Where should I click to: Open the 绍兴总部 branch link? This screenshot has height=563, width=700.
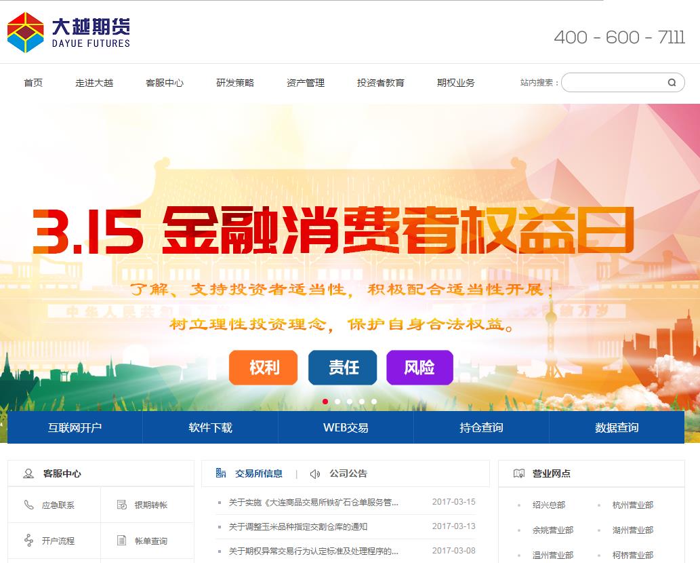(x=549, y=505)
